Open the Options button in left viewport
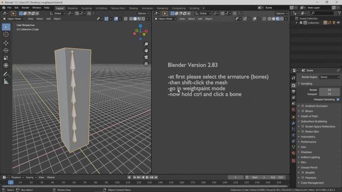Screen dimensions: 342x192 143,13
